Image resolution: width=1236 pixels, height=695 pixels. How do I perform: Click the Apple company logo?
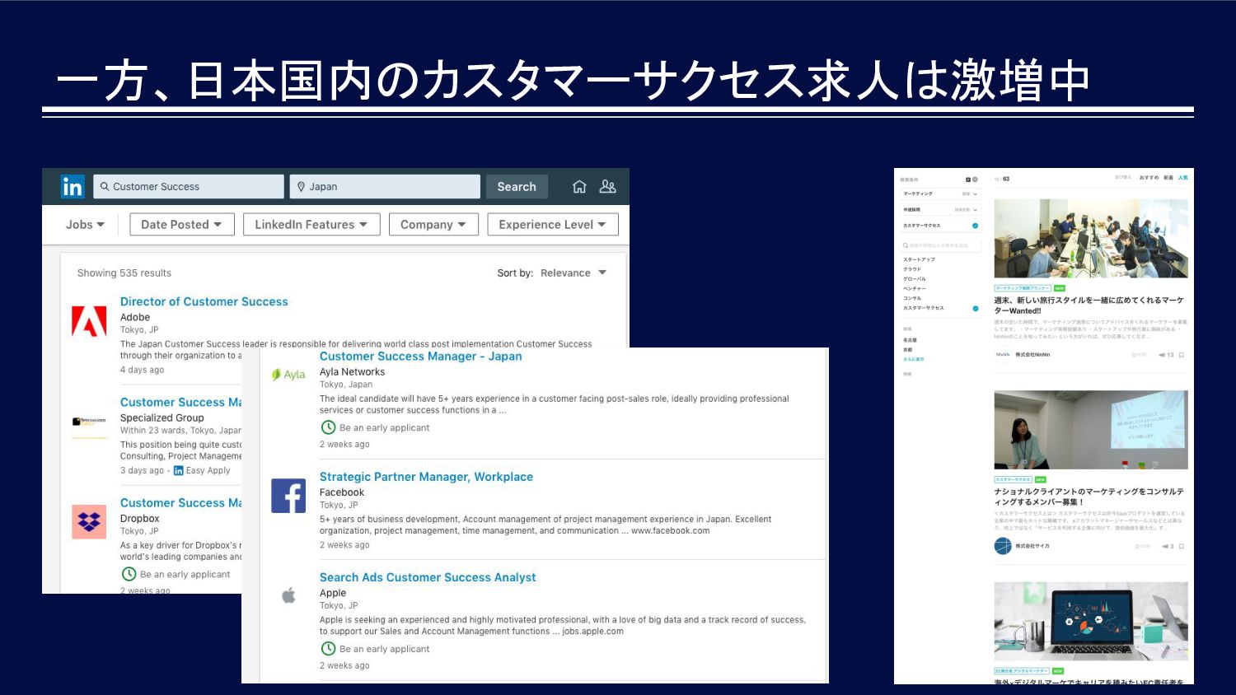pyautogui.click(x=288, y=595)
